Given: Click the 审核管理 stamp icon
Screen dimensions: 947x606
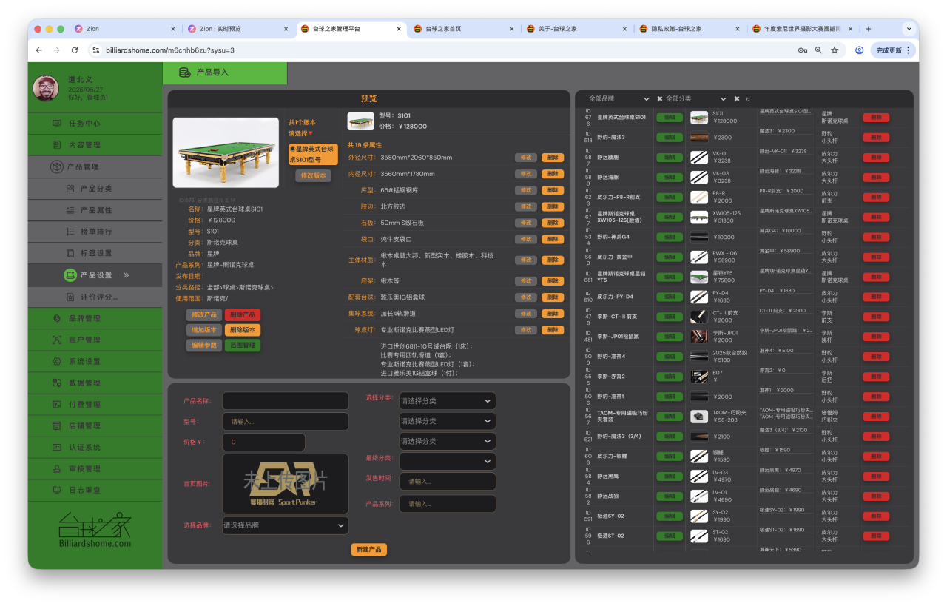Looking at the screenshot, I should click(57, 469).
